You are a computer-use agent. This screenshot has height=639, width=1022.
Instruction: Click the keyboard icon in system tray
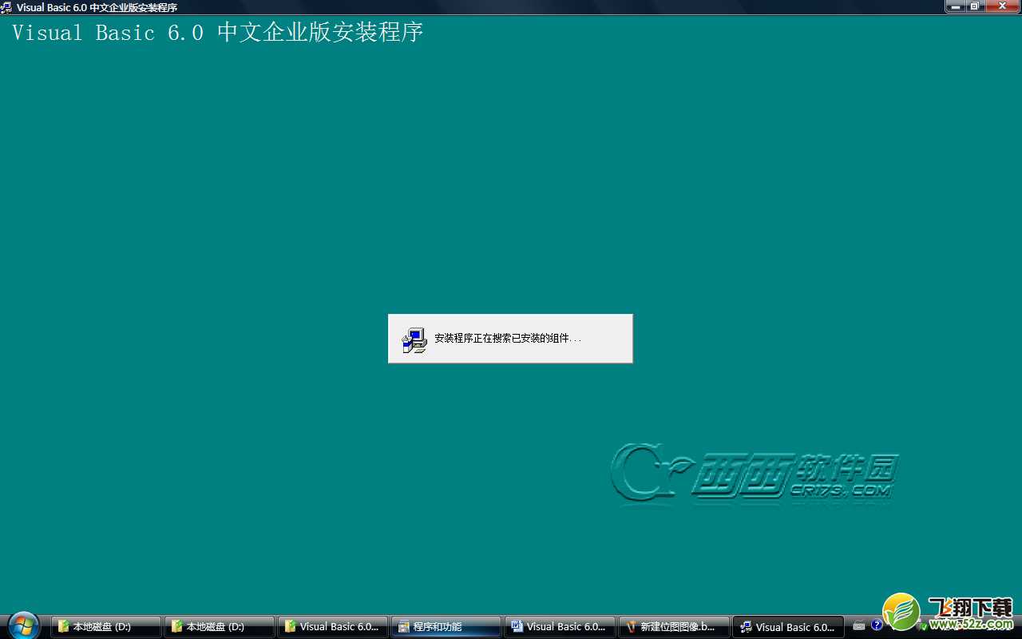coord(859,626)
